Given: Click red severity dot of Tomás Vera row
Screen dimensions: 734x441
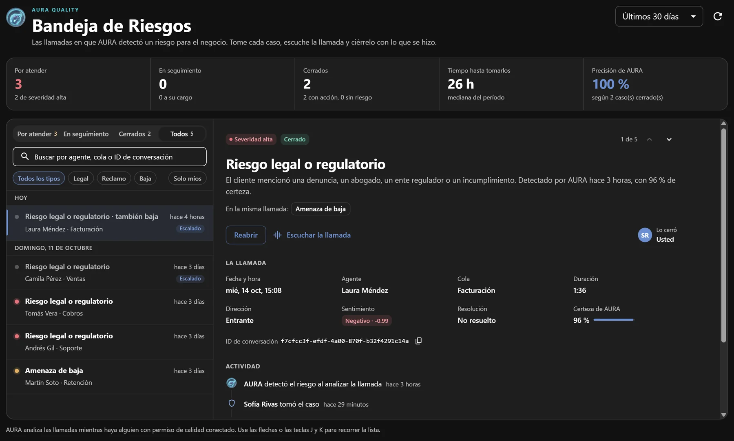Looking at the screenshot, I should click(17, 302).
